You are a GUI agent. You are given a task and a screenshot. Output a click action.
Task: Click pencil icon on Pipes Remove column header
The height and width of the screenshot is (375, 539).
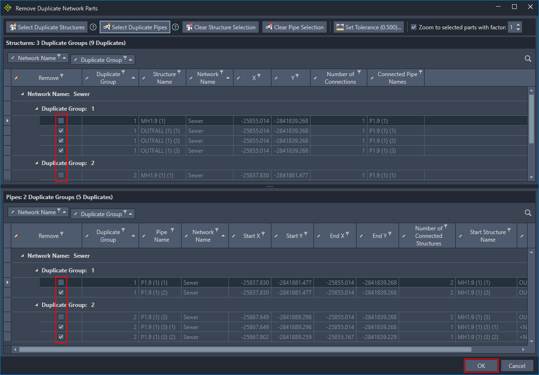(x=17, y=236)
